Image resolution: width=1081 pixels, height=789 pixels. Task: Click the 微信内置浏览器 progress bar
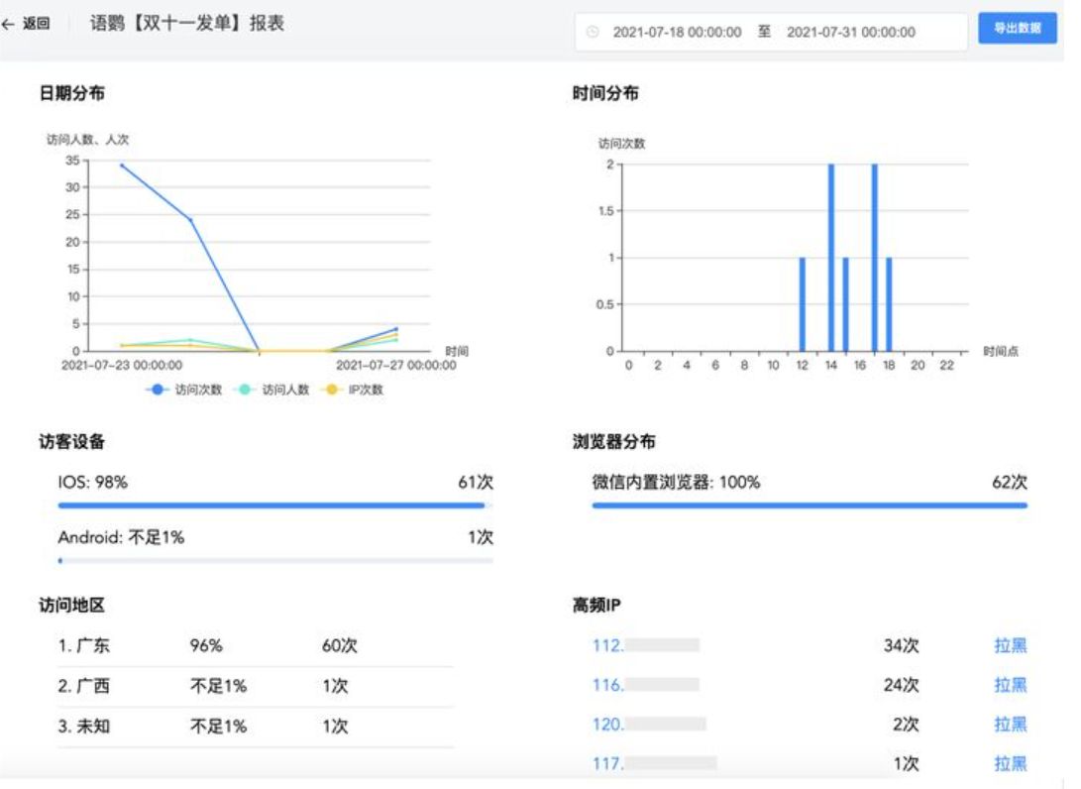809,506
